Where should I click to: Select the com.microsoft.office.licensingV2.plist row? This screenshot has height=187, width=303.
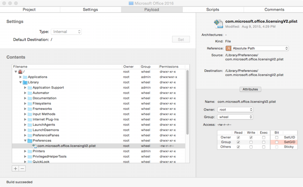(x=99, y=146)
